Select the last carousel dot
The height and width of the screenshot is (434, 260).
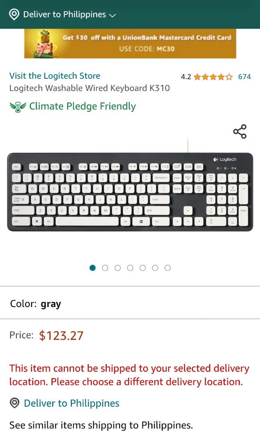click(x=167, y=268)
